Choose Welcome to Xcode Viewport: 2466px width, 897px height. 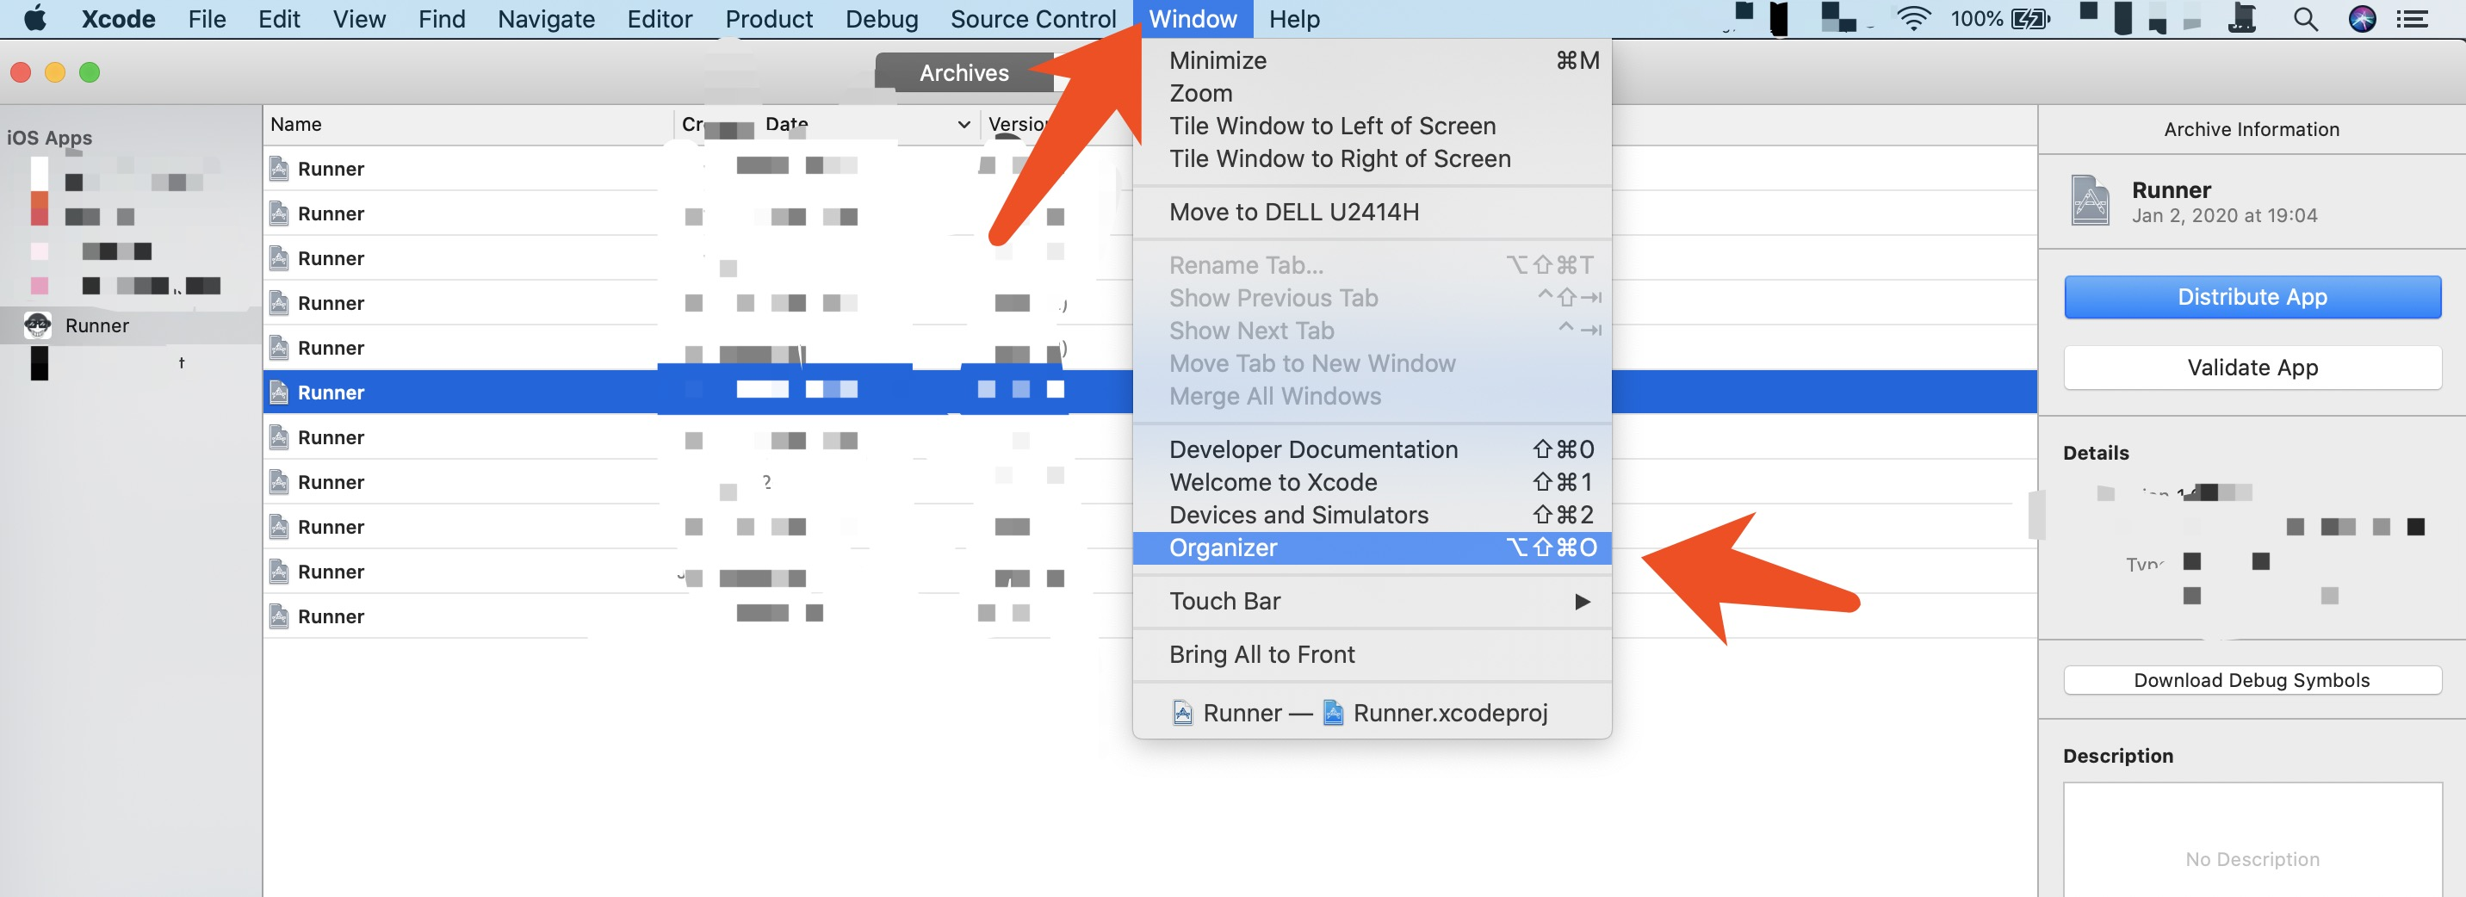coord(1372,481)
